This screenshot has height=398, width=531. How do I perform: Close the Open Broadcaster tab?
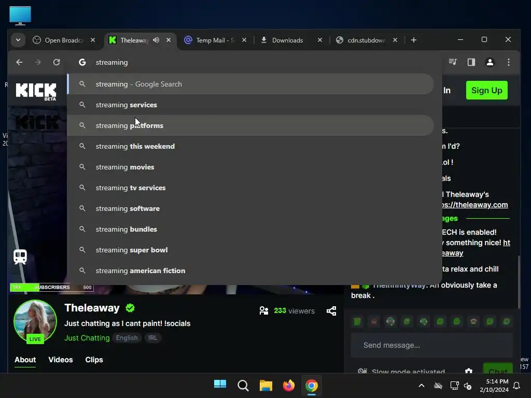(93, 40)
